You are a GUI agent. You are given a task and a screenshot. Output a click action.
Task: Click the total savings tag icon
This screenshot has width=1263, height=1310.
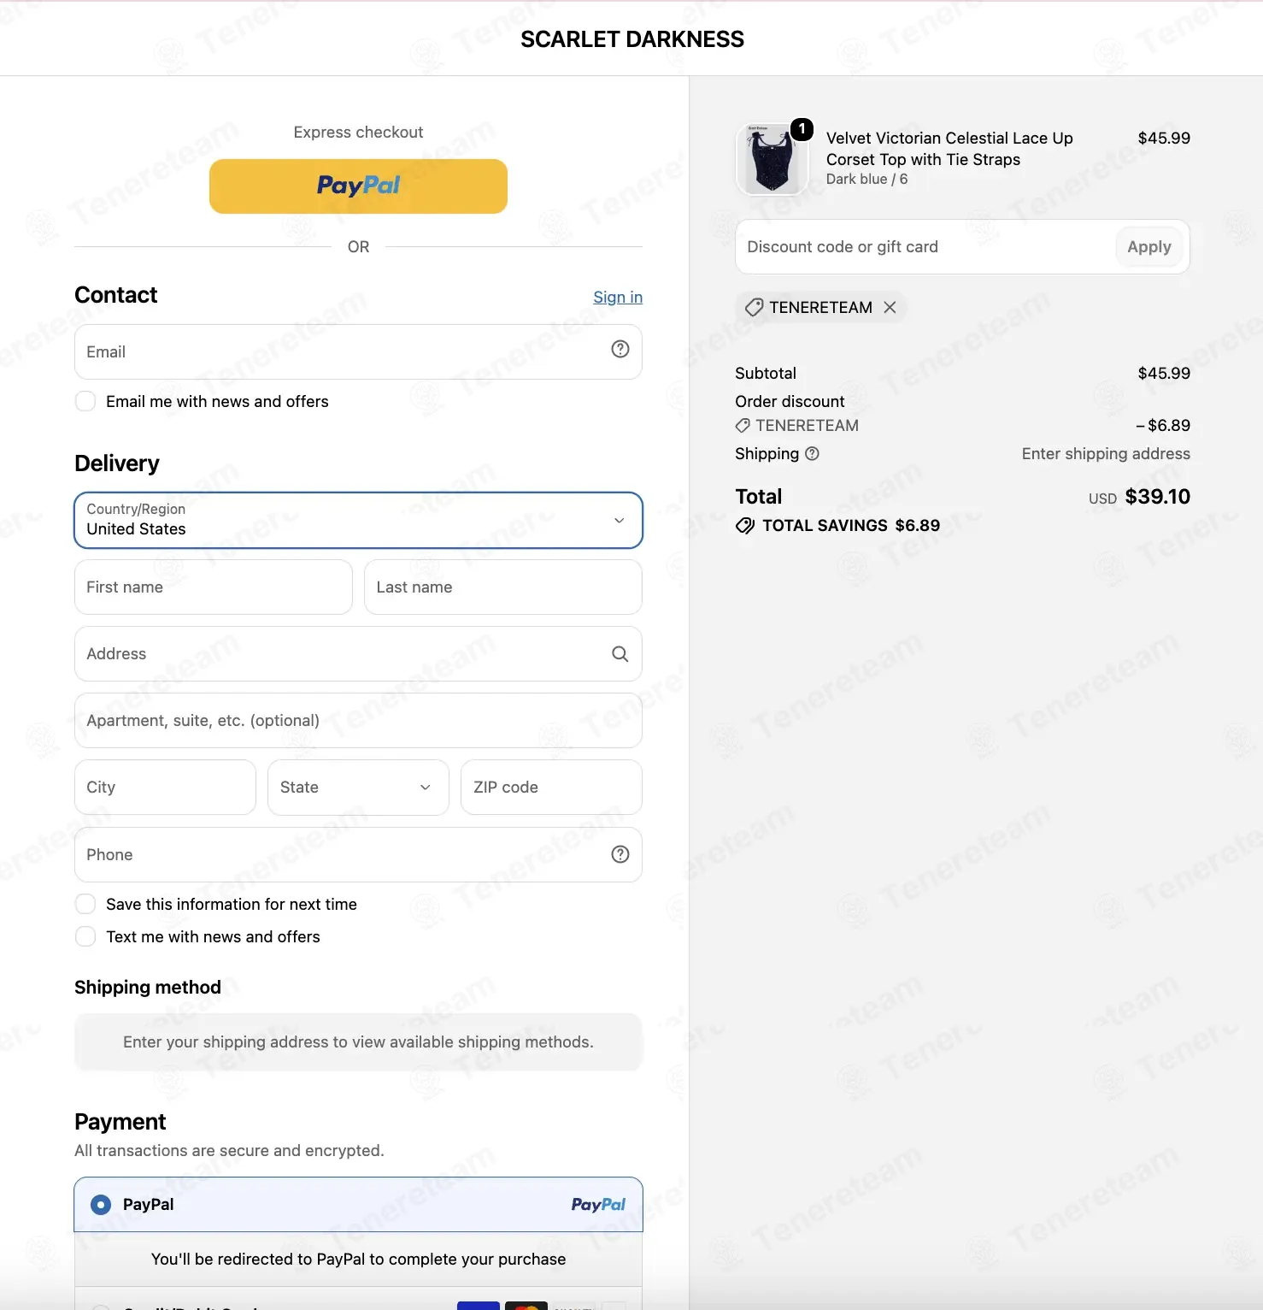click(745, 526)
